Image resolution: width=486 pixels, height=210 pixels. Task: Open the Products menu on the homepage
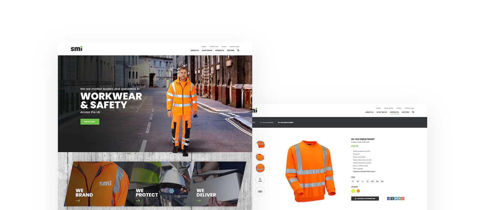220,51
